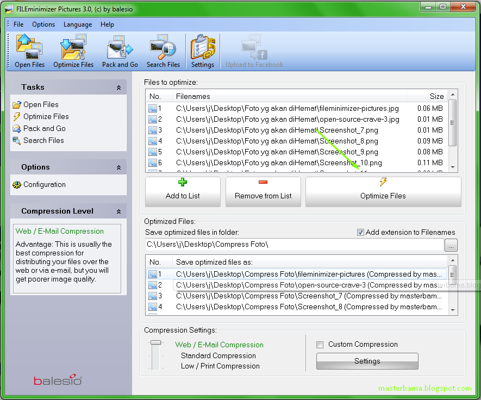481x400 pixels.
Task: Click the browse folder button
Action: click(451, 245)
